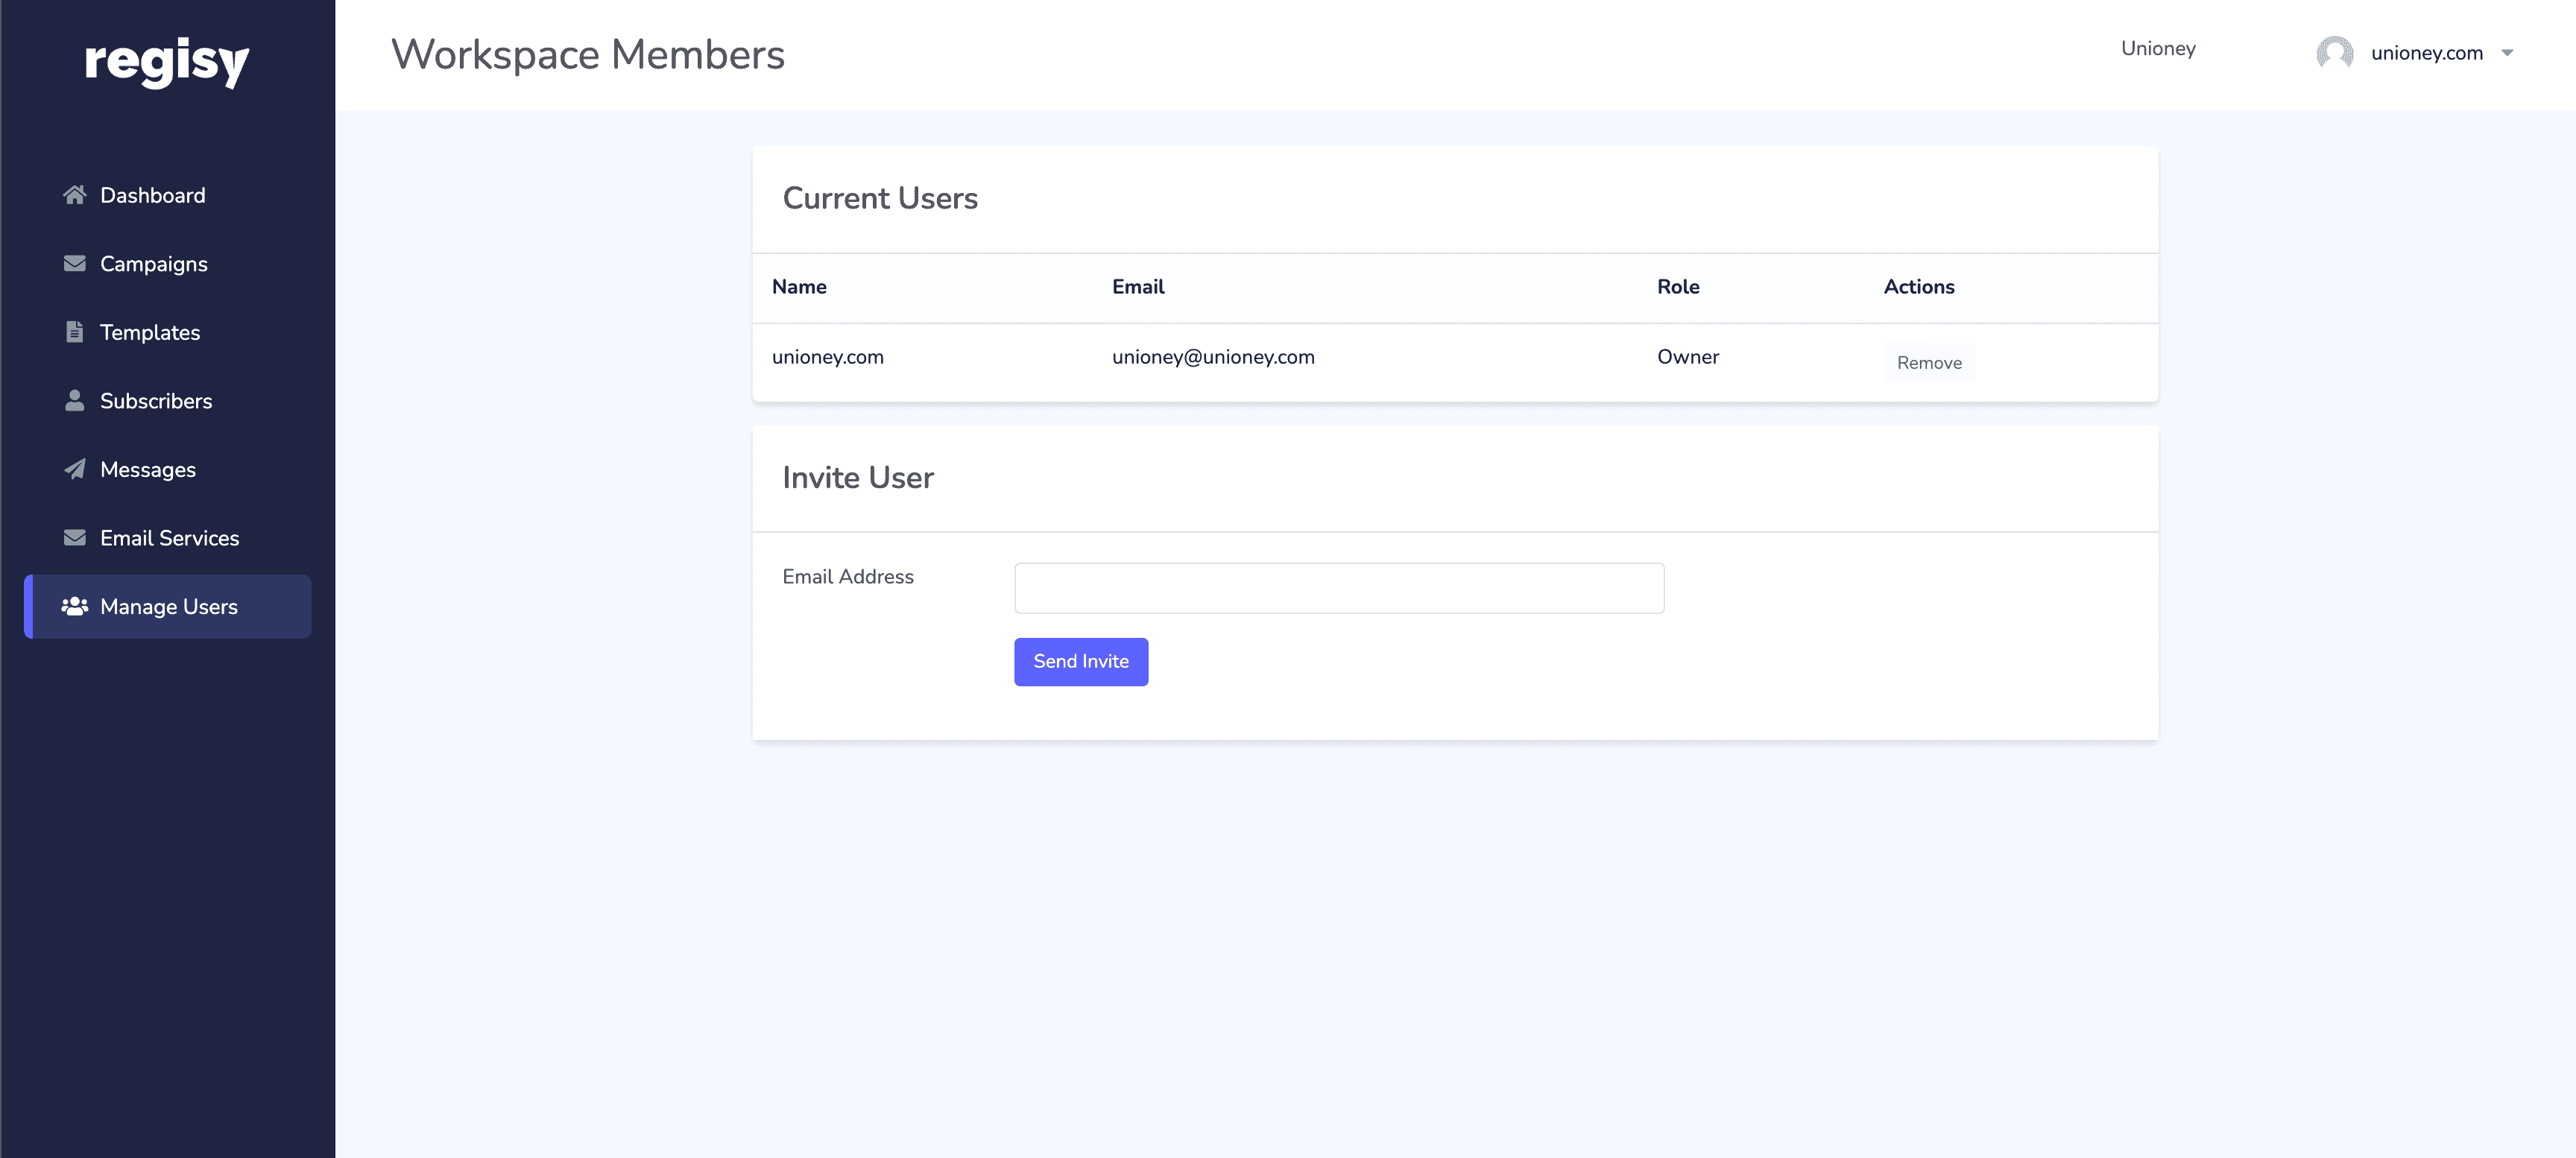Go to Campaigns in the sidebar
The width and height of the screenshot is (2576, 1158).
click(x=154, y=264)
